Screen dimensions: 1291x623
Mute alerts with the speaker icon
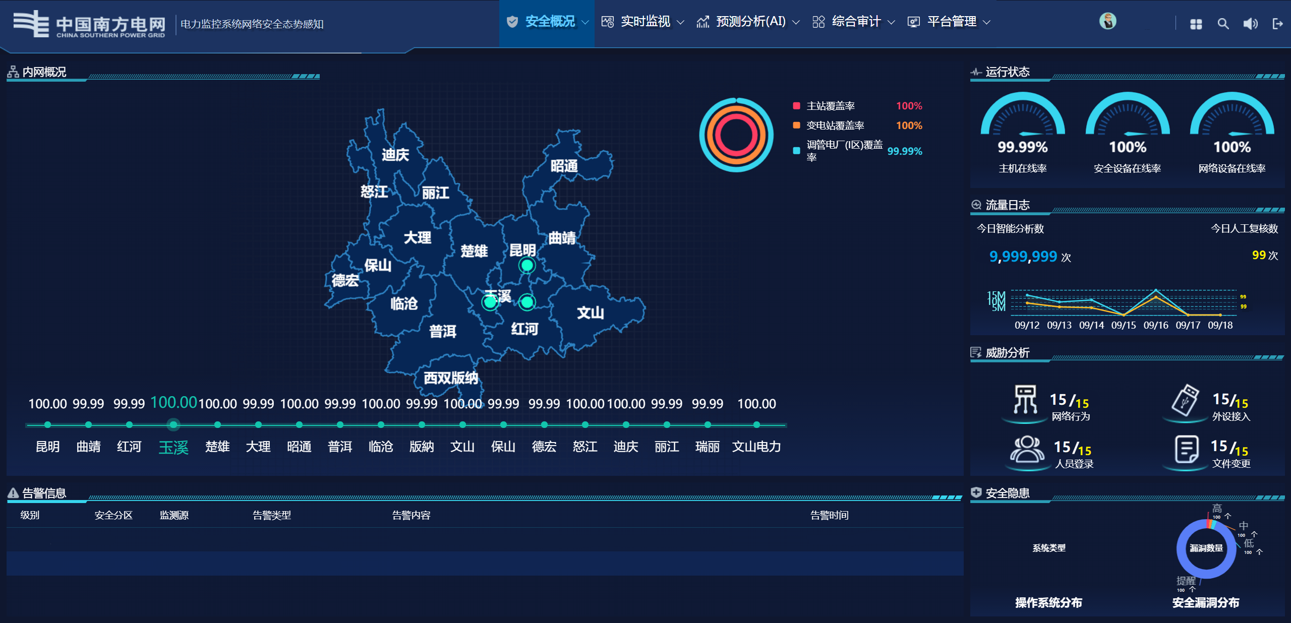pos(1250,24)
